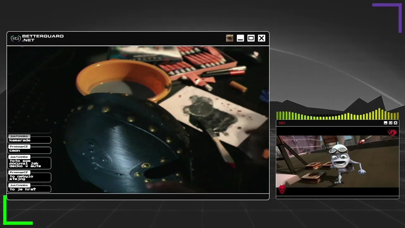Click the justinnko name tag above "toto som pocuval"
Image resolution: width=405 pixels, height=228 pixels.
tap(19, 157)
